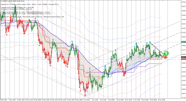Click the 146.24 current price tag
186x101 pixels.
click(x=184, y=57)
